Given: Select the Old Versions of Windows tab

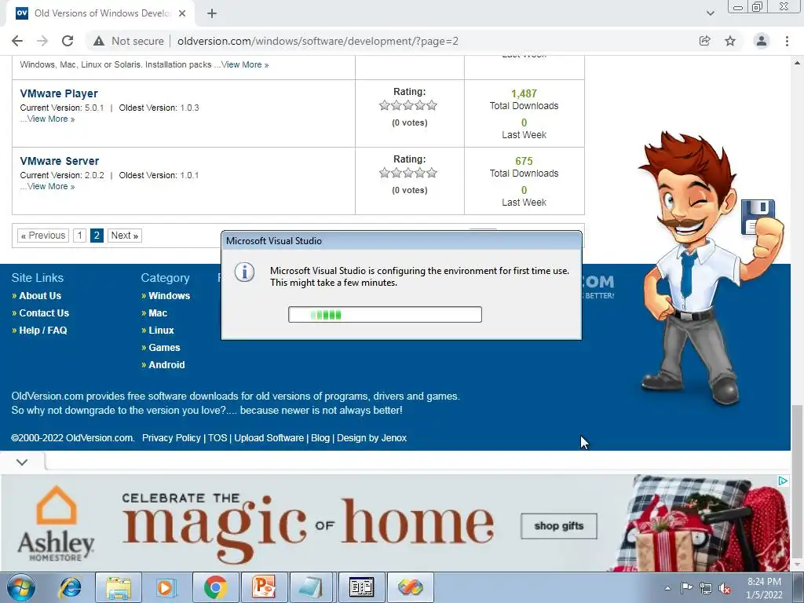Looking at the screenshot, I should click(100, 13).
